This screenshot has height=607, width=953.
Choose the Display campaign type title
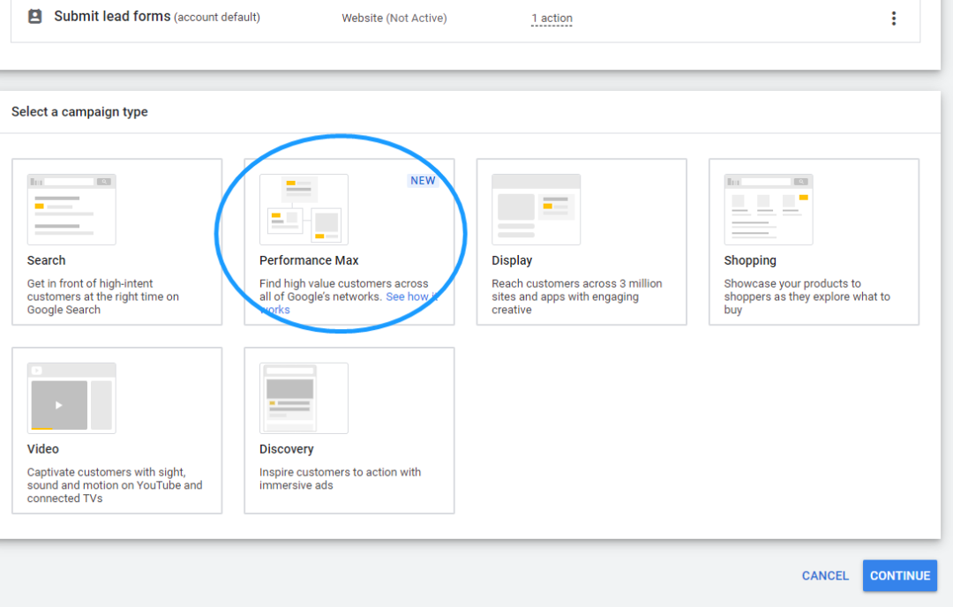click(x=512, y=260)
